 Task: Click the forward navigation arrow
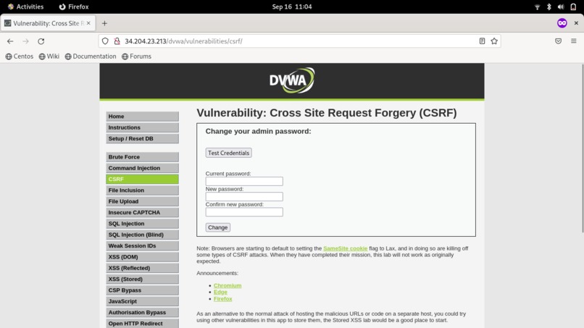click(x=25, y=41)
